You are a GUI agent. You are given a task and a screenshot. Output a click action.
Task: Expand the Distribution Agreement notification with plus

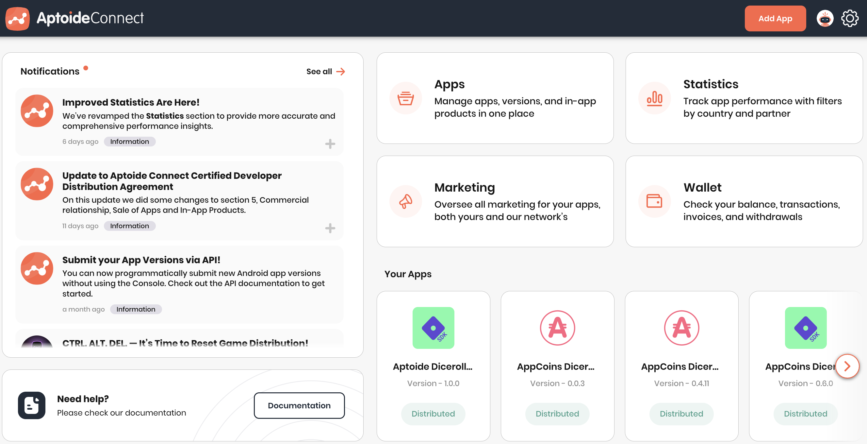tap(330, 228)
